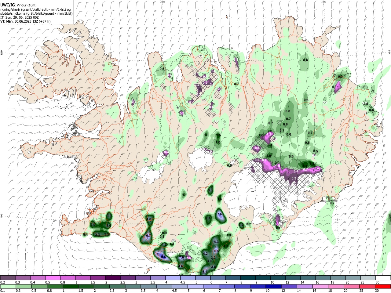Select the pale green 0.1 swatch in the lower legend row
Viewport: 391px width, 293px height.
8,287
